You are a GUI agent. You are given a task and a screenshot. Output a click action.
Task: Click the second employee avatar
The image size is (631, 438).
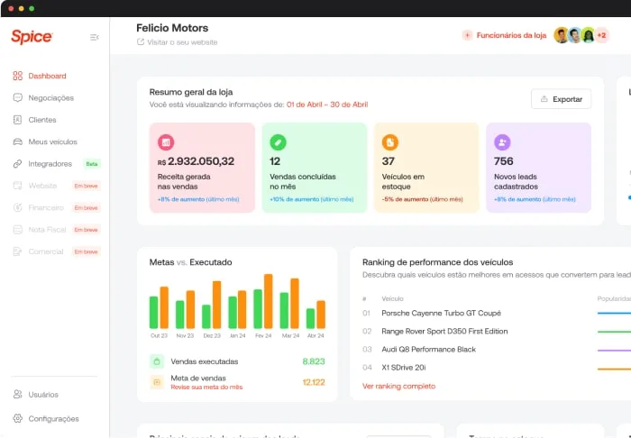575,35
